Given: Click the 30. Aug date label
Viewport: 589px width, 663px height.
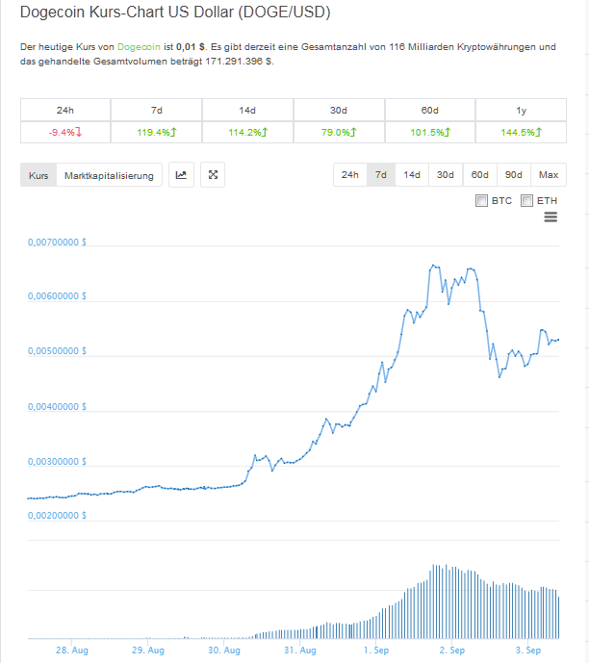Looking at the screenshot, I should [x=224, y=650].
